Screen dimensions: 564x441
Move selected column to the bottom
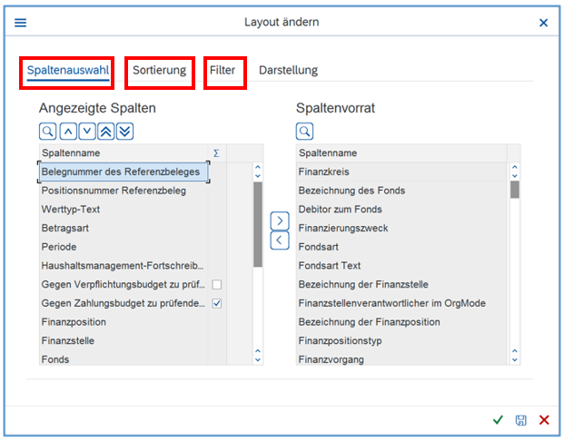(124, 132)
